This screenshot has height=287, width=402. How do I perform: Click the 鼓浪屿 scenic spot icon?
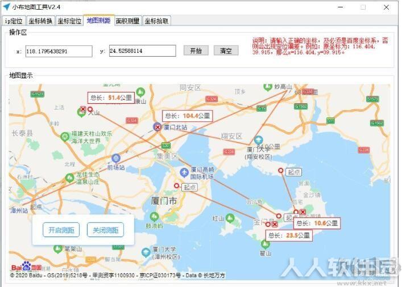pyautogui.click(x=154, y=217)
